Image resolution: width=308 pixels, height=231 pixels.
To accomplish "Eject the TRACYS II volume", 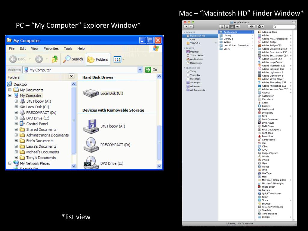I will (x=216, y=43).
